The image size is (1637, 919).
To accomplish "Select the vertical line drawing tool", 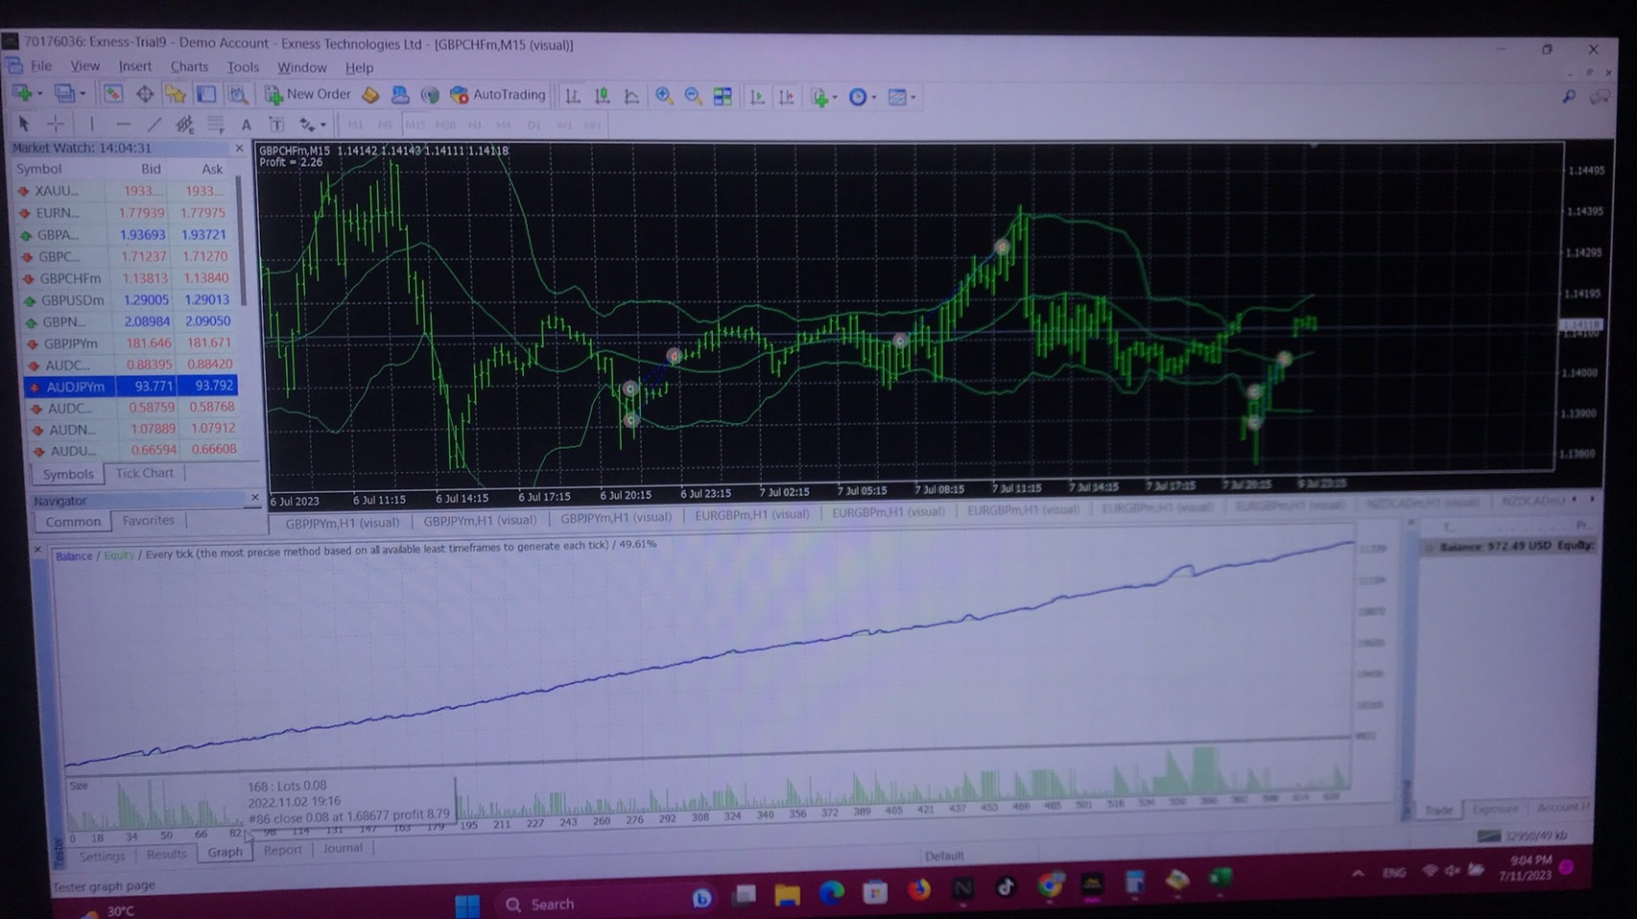I will [92, 125].
